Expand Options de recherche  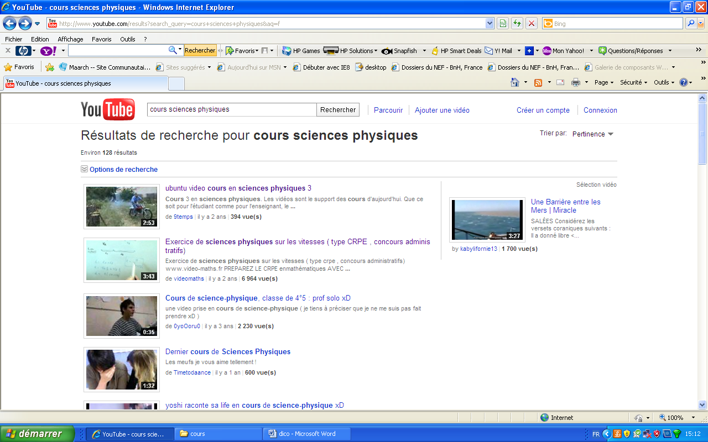click(x=123, y=170)
